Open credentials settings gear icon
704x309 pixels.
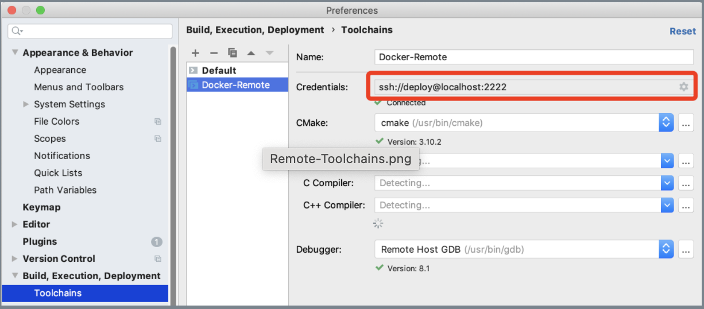pos(683,87)
